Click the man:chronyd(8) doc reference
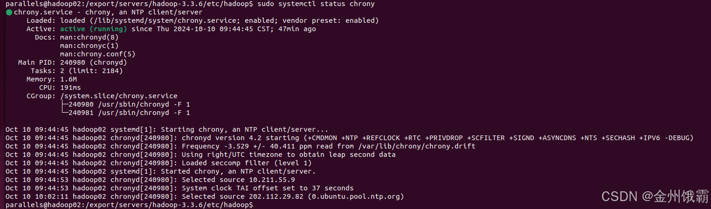This screenshot has height=209, width=711. (x=90, y=37)
